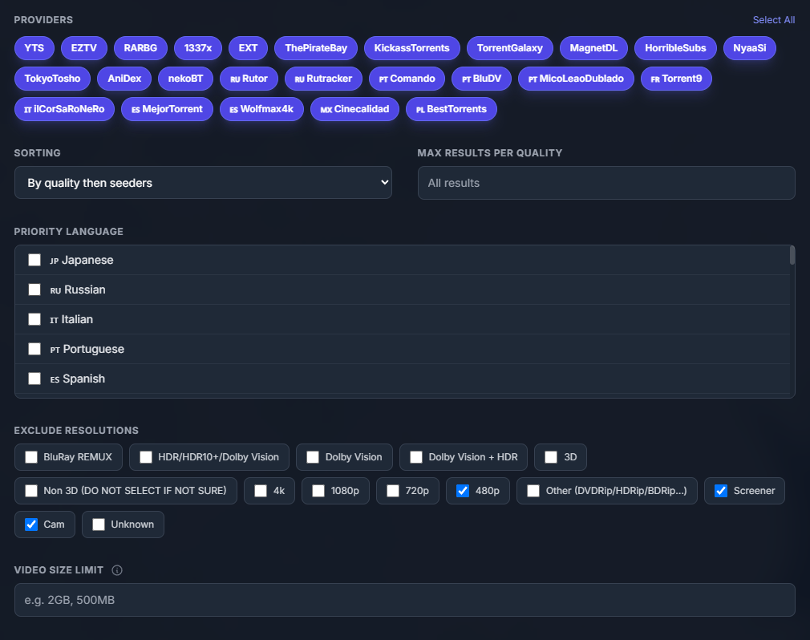Toggle the 1337x provider

[x=198, y=48]
